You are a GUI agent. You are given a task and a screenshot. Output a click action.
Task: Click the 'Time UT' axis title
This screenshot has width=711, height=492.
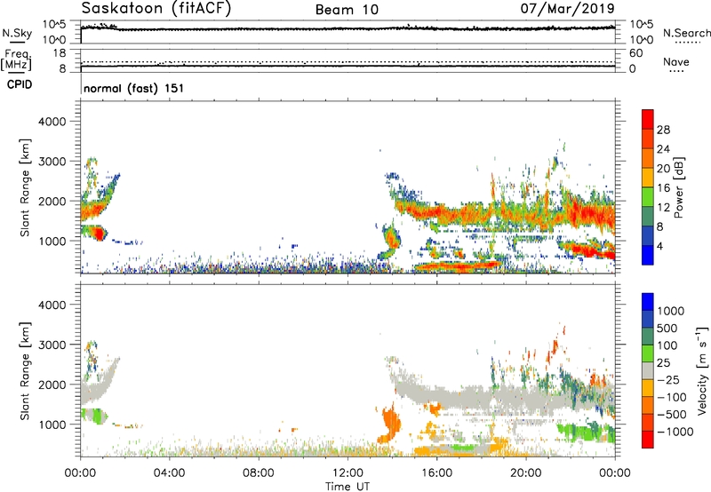348,487
